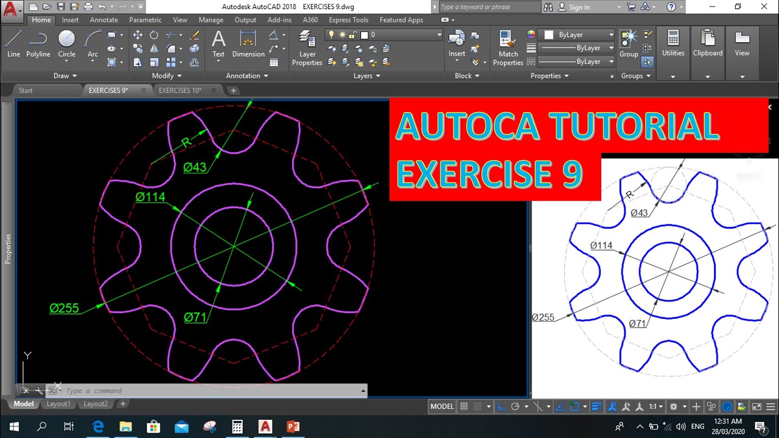Add a new drawing tab
This screenshot has height=438, width=779.
coord(233,91)
